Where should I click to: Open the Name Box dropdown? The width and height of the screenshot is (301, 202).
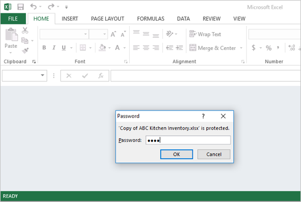[x=43, y=75]
